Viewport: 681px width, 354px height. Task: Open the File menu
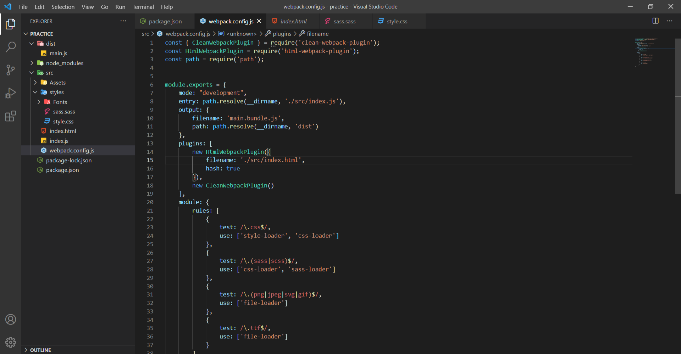23,7
